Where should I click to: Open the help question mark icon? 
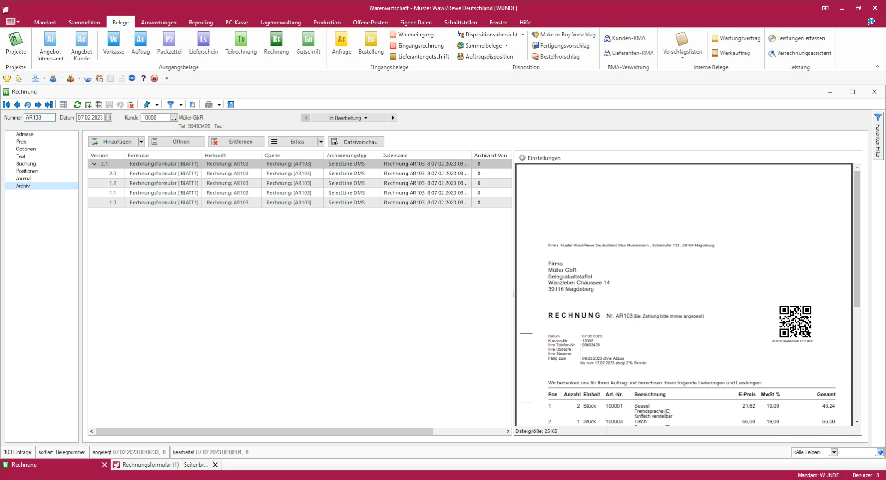click(x=144, y=78)
